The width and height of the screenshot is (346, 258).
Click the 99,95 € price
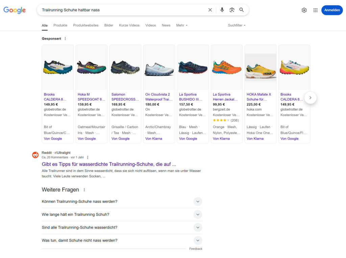[219, 104]
